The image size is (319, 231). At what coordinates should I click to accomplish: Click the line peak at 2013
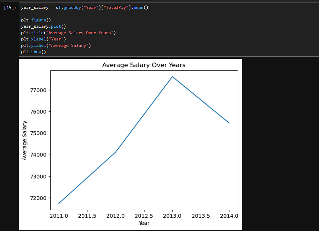(172, 76)
